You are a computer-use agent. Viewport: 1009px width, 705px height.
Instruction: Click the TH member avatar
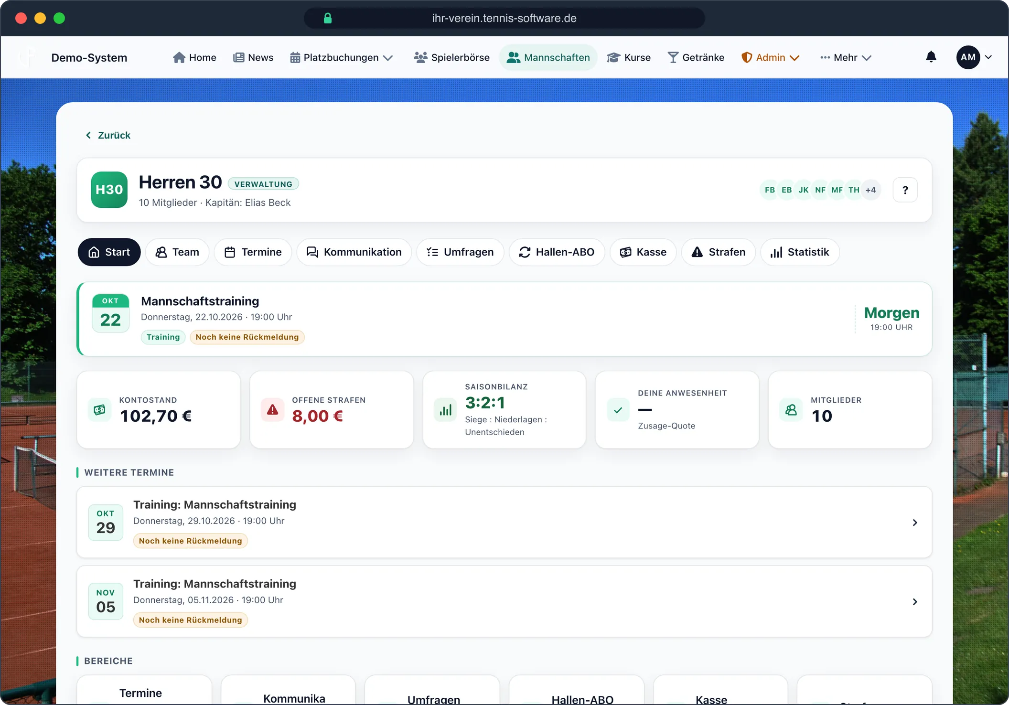coord(854,190)
